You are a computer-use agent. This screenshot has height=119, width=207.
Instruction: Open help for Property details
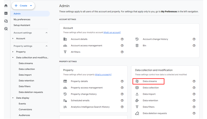tap(122, 81)
